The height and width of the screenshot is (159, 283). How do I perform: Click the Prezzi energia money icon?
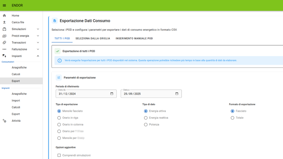coord(4,36)
